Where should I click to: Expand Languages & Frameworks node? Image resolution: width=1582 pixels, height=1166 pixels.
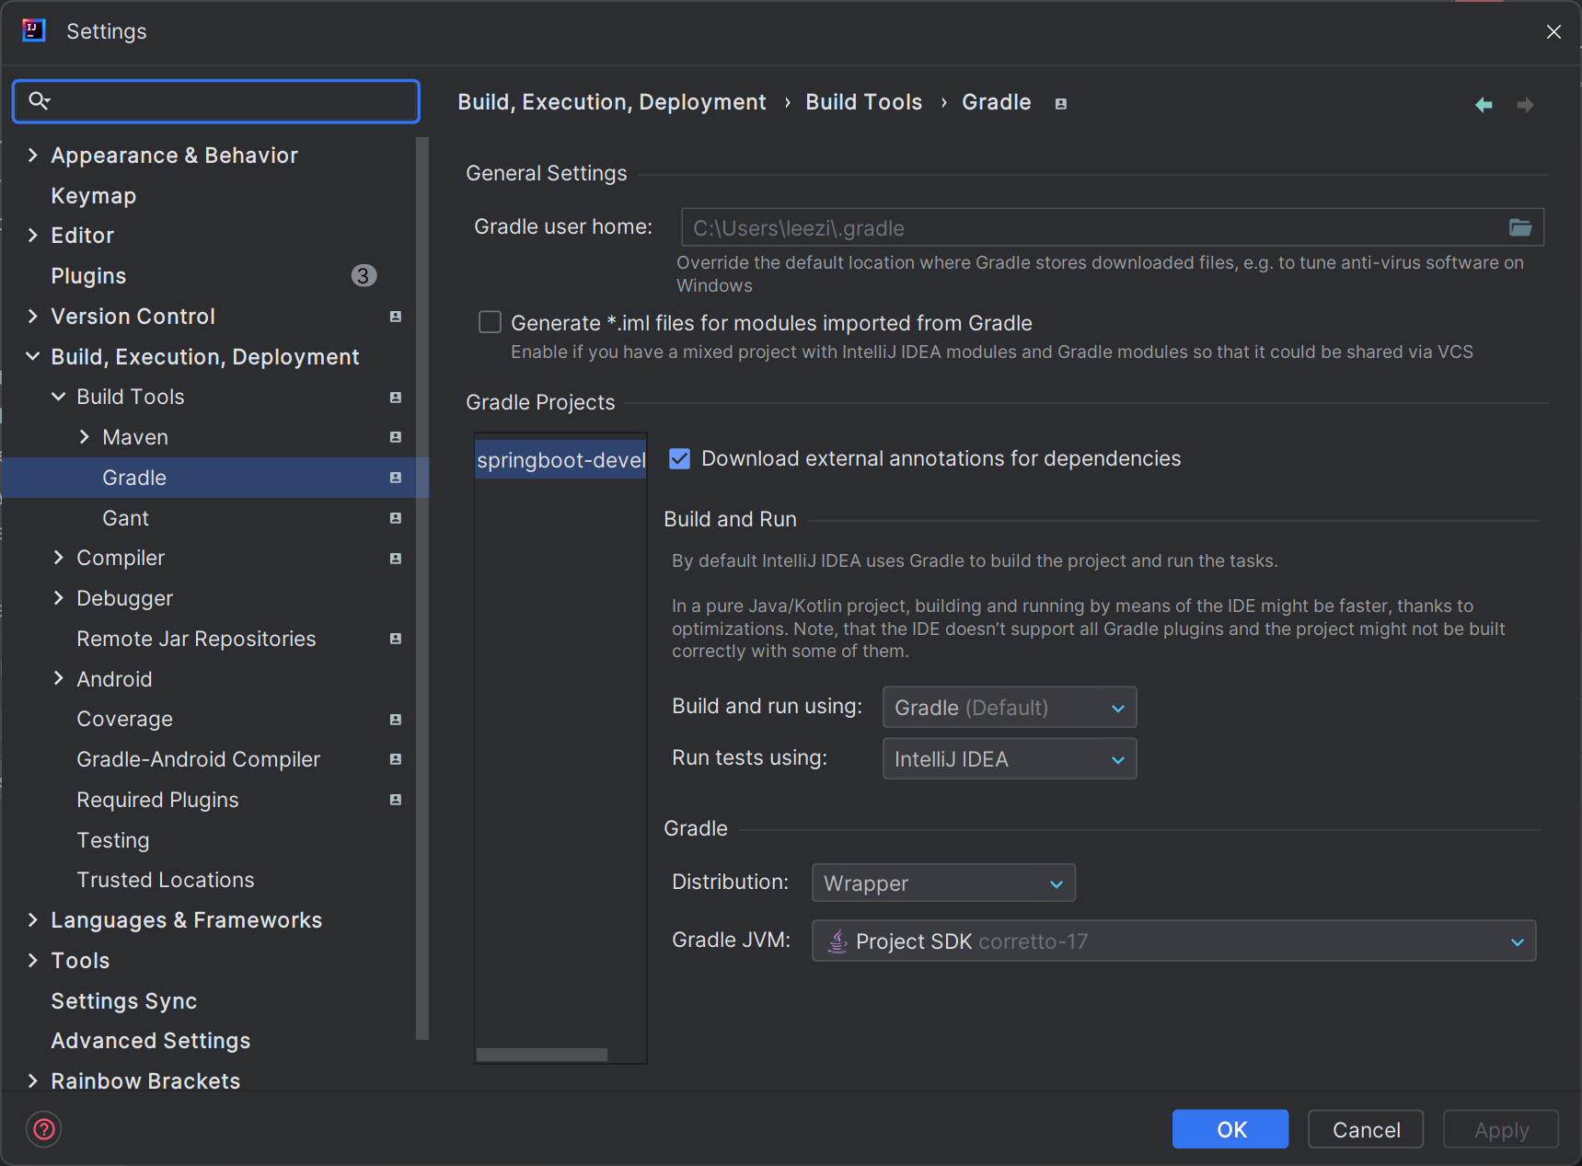(33, 920)
